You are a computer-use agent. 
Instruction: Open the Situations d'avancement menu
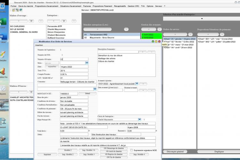71,6
